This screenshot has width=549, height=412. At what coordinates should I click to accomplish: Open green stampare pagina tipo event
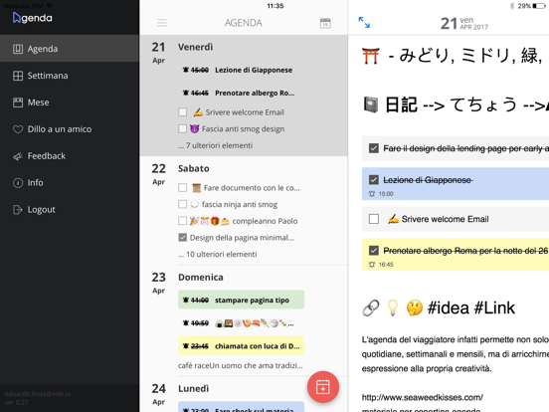pos(241,300)
